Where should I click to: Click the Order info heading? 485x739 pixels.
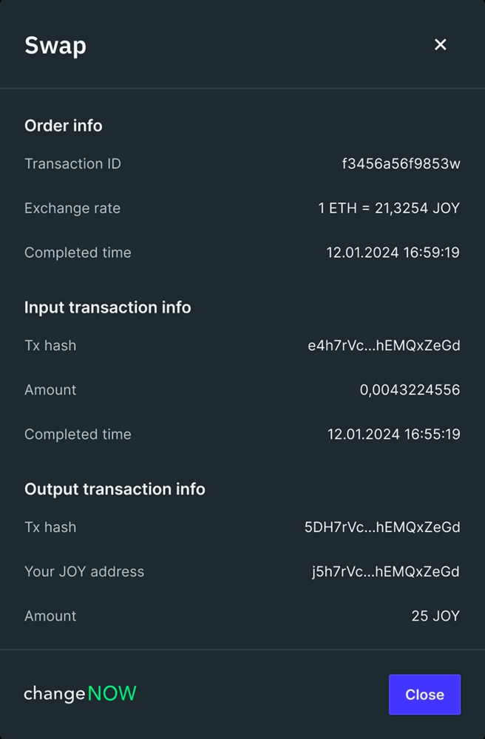[64, 126]
